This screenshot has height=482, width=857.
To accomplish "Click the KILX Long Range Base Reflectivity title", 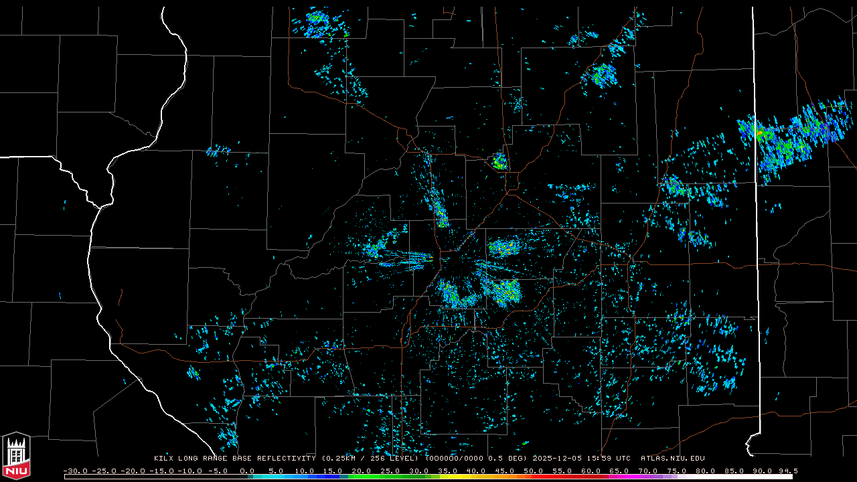I will [234, 459].
